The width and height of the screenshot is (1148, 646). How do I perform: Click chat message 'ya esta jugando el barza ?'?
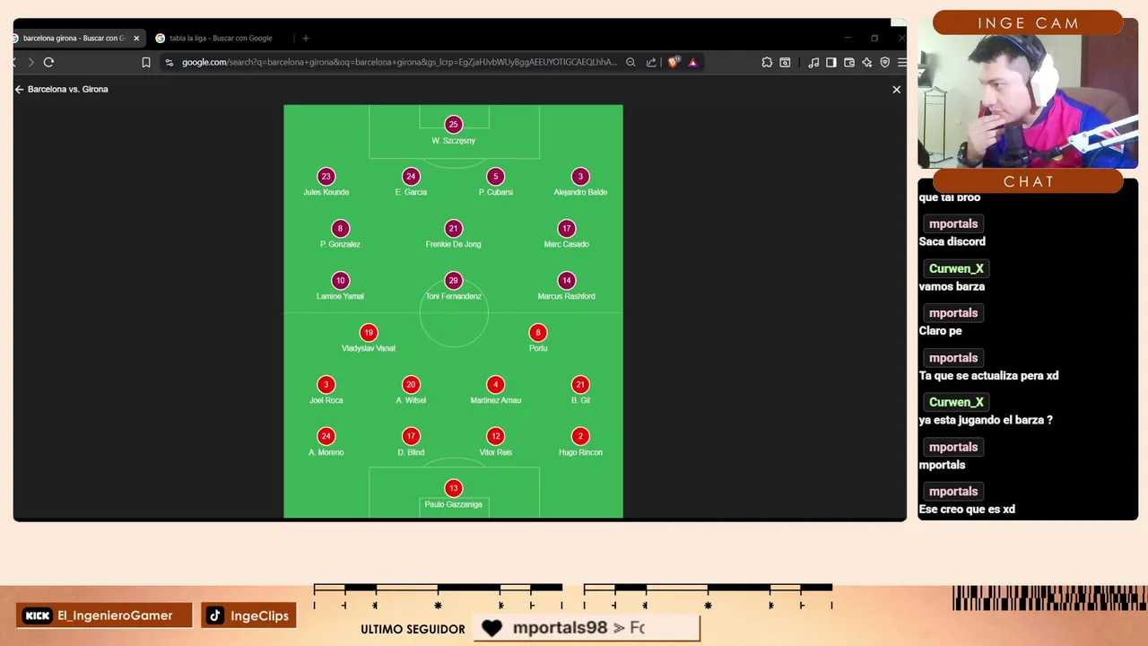986,420
